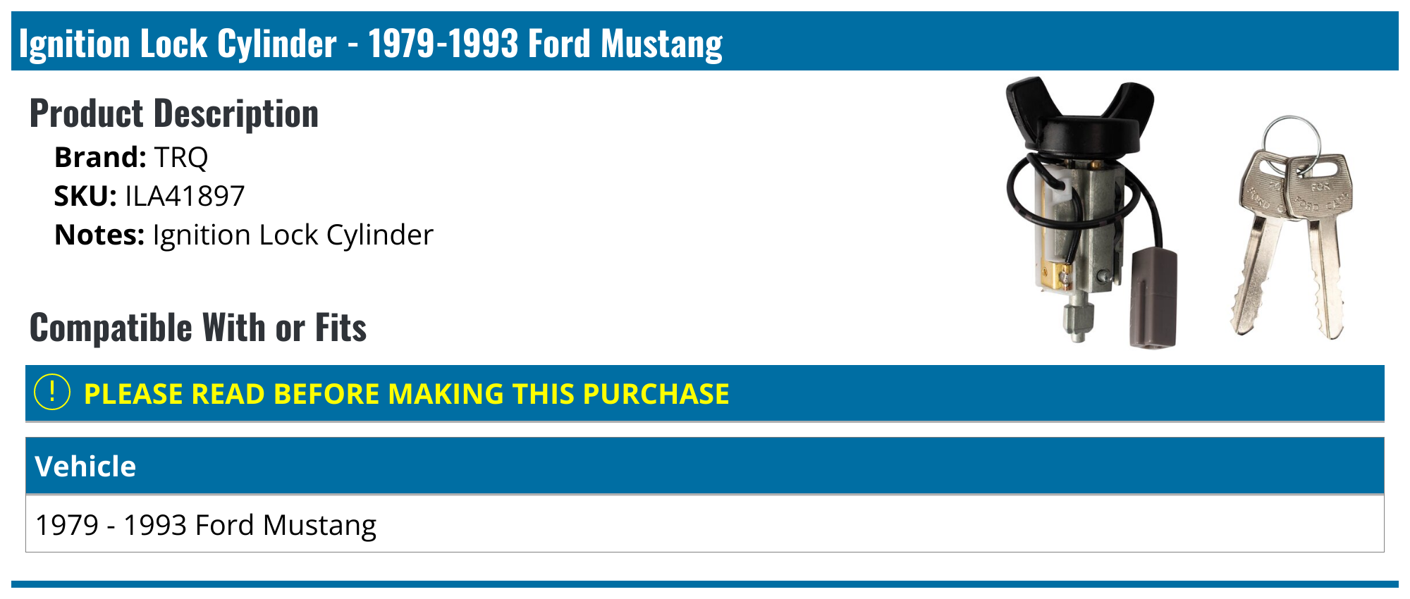The image size is (1410, 599).
Task: Click the 'Compatible With or Fits' heading
Action: (198, 328)
